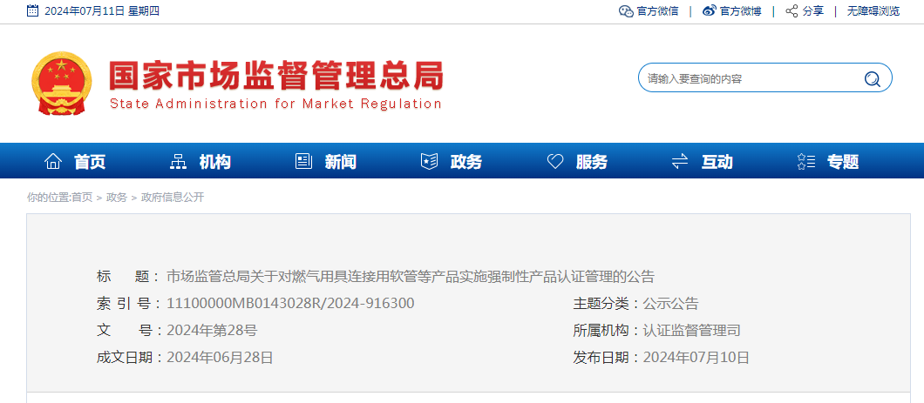Click the shield book icon beside 政务
Viewport: 924px width, 403px height.
point(429,161)
